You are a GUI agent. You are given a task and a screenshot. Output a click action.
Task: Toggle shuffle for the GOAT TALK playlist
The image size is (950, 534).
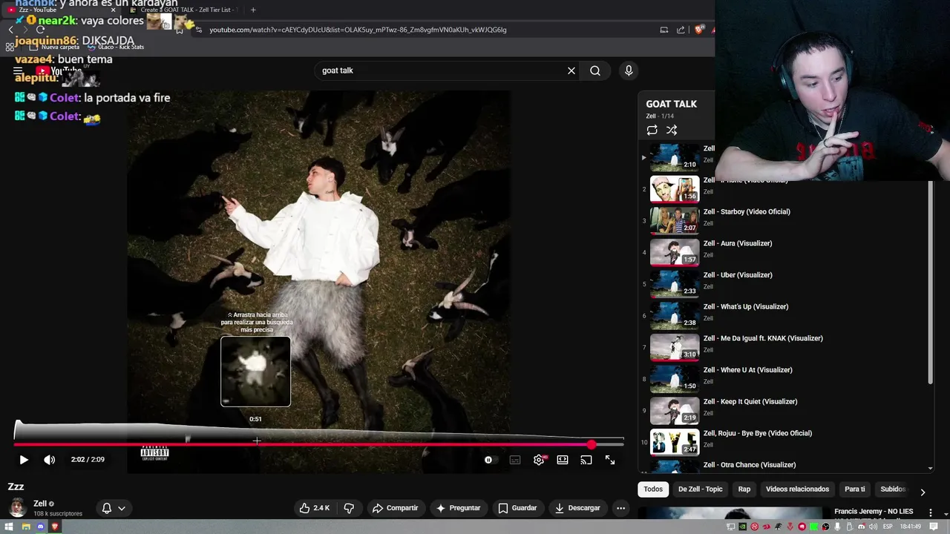(x=672, y=130)
